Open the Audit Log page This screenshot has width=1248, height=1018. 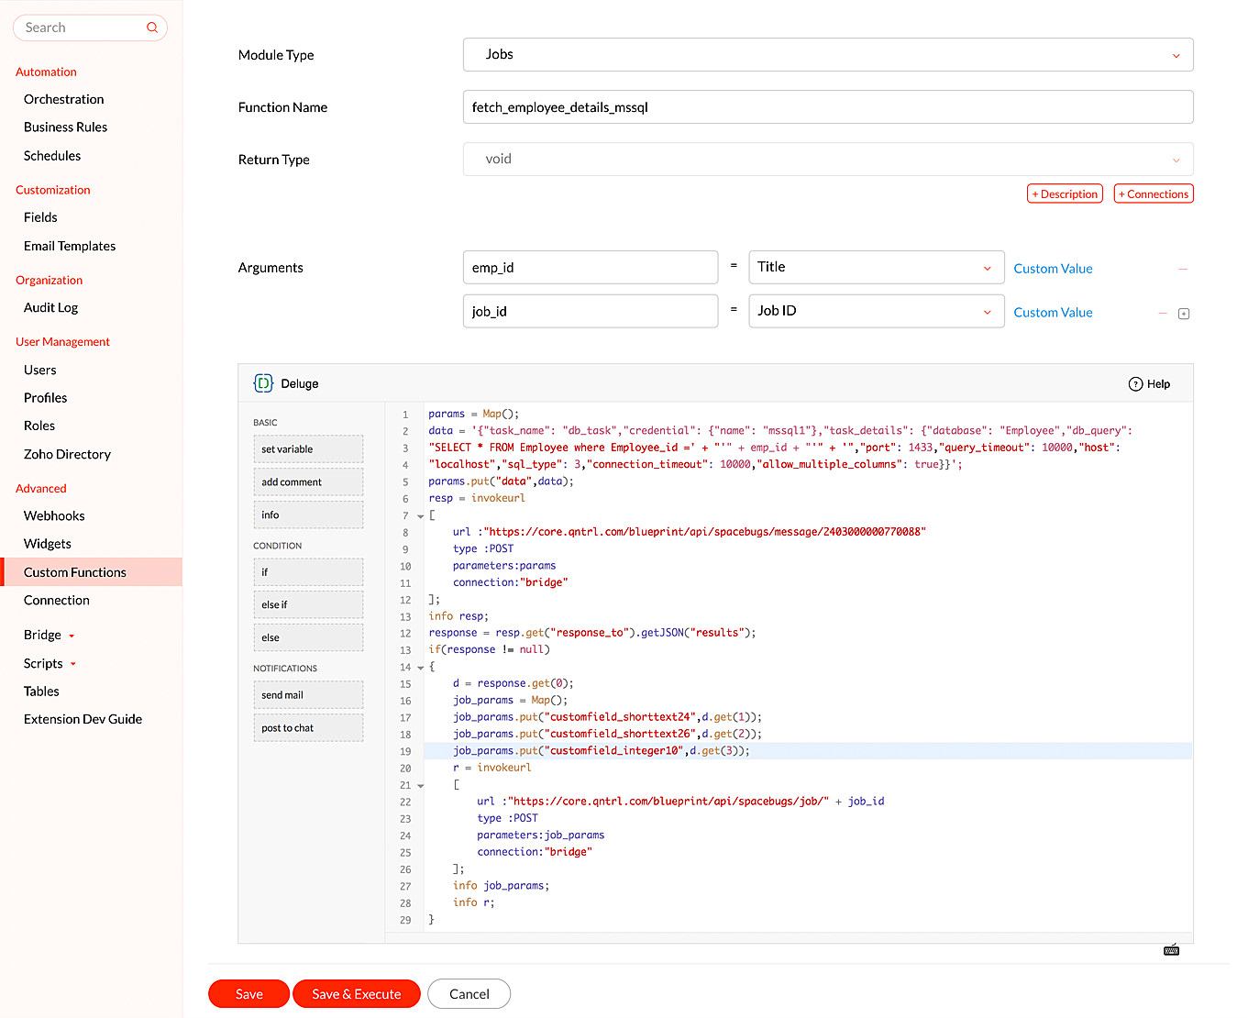(51, 308)
